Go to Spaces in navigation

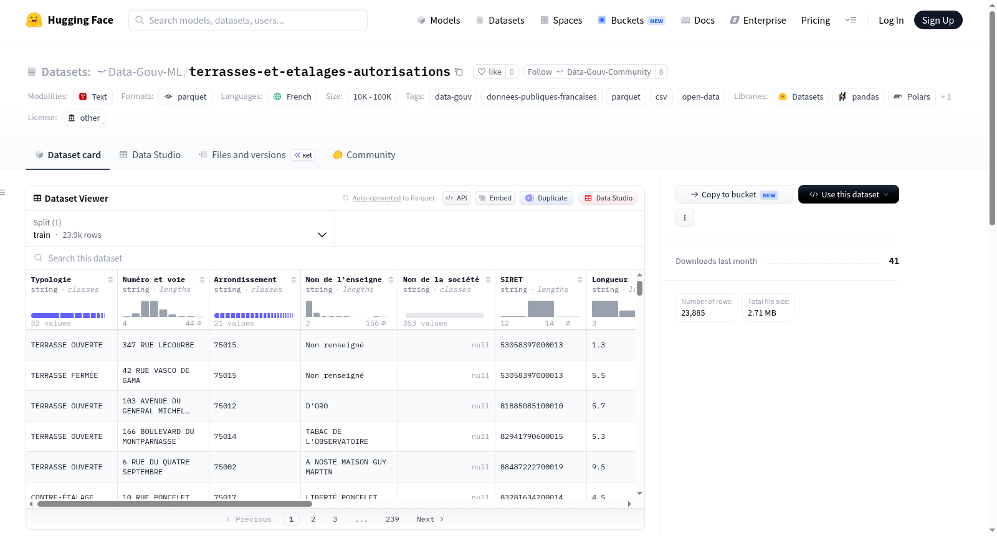point(561,20)
